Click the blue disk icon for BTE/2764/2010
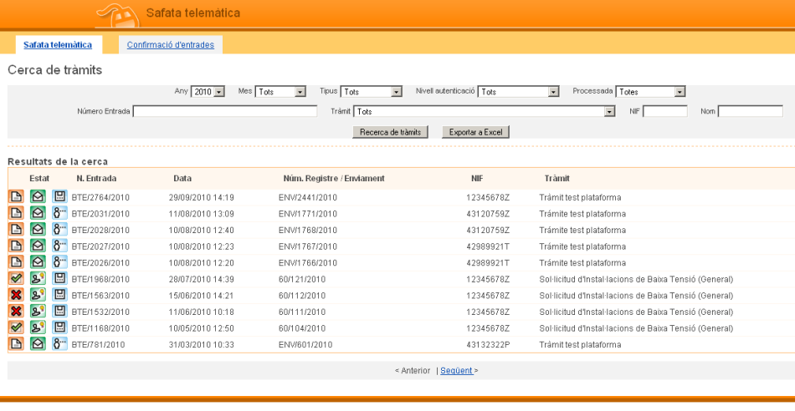This screenshot has height=411, width=795. 59,197
